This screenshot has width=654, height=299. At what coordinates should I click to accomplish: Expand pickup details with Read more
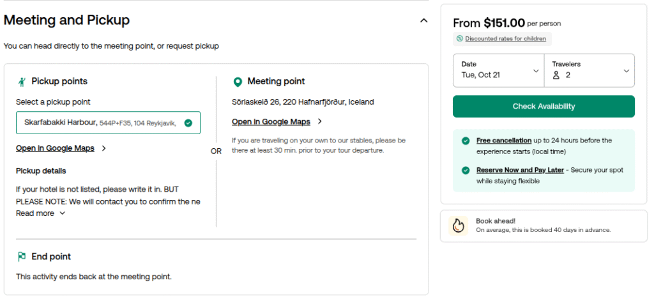40,213
